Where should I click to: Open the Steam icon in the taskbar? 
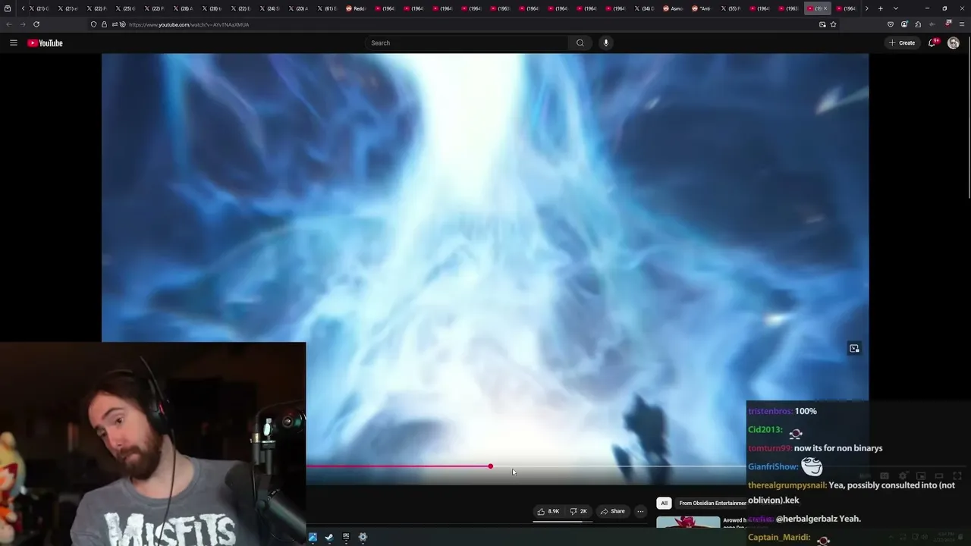pos(329,537)
